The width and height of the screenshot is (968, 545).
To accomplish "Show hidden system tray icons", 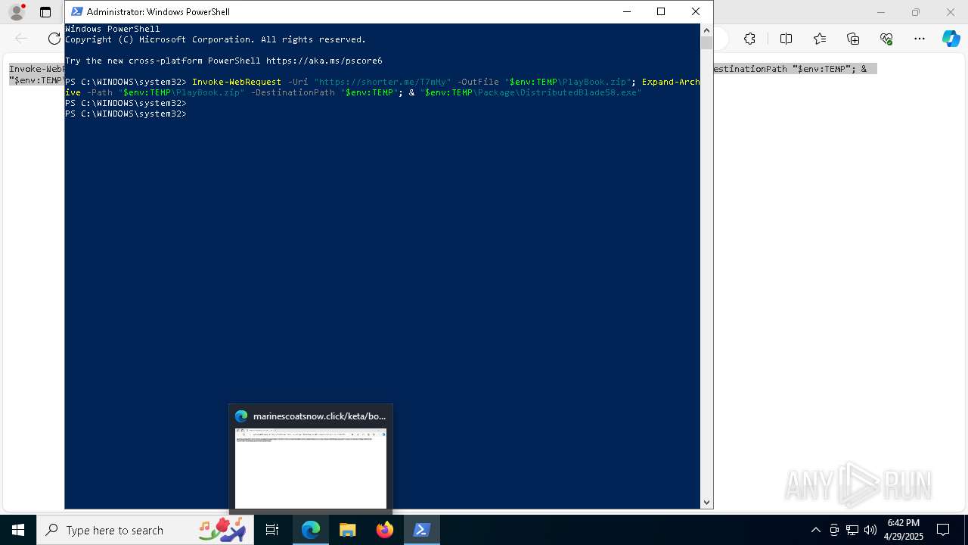I will pos(815,530).
